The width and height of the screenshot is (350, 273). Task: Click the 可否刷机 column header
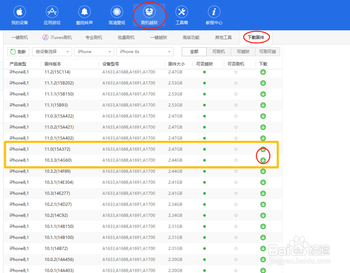(236, 64)
